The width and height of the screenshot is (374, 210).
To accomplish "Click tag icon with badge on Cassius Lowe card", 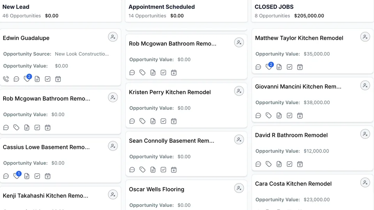I will pos(17,175).
